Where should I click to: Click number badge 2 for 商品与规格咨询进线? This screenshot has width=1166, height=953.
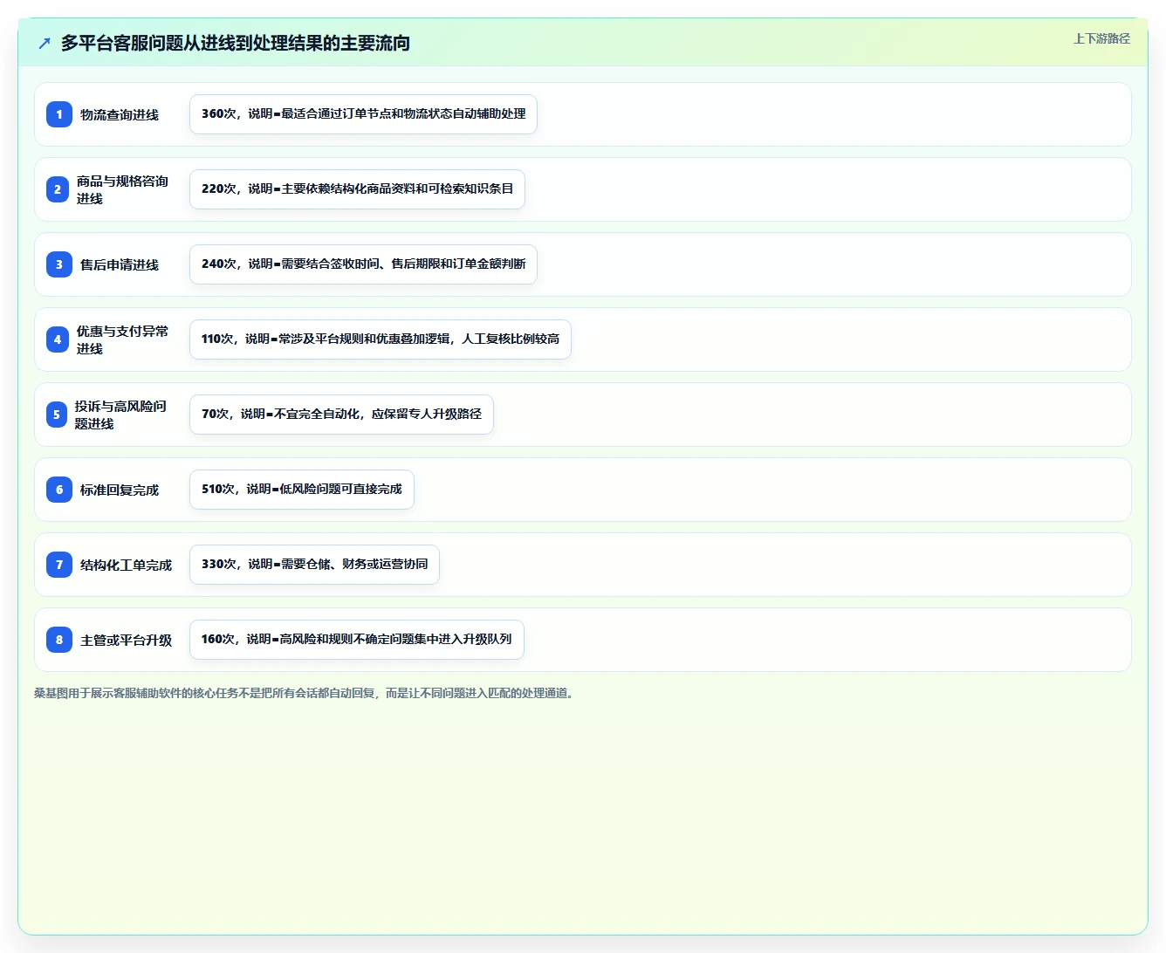point(58,189)
